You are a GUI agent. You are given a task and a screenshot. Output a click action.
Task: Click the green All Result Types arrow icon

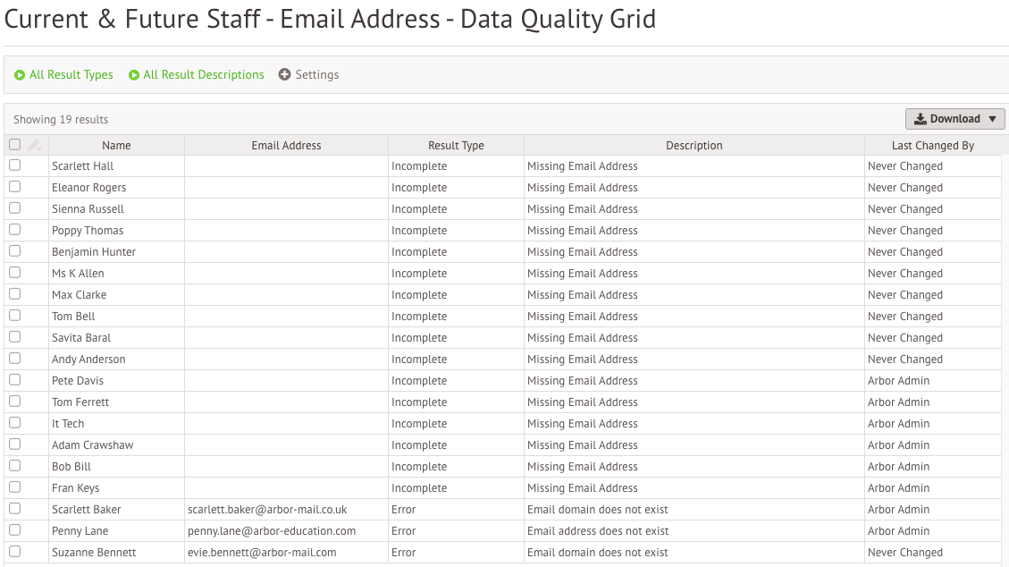pos(20,75)
